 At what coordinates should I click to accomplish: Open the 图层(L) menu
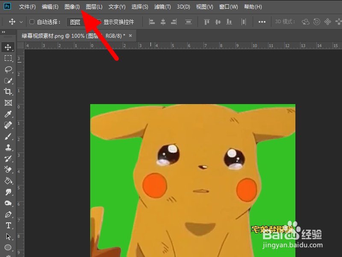pos(94,7)
